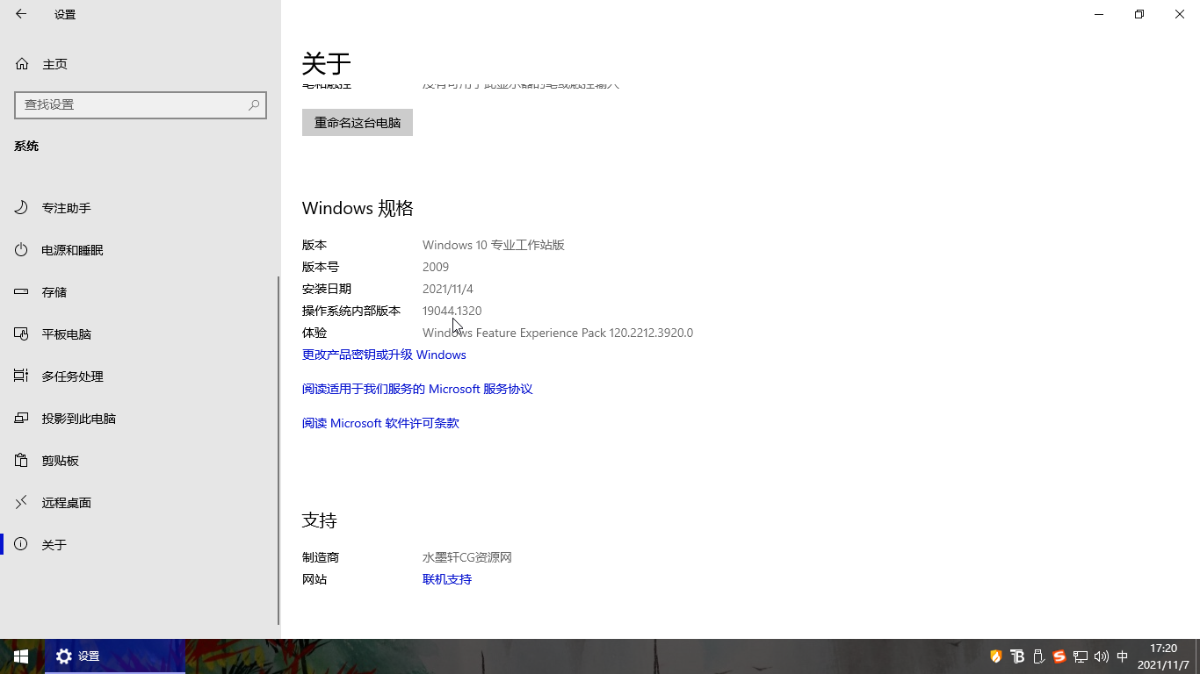Click the 安装日期 label
The width and height of the screenshot is (1200, 674).
click(x=327, y=289)
